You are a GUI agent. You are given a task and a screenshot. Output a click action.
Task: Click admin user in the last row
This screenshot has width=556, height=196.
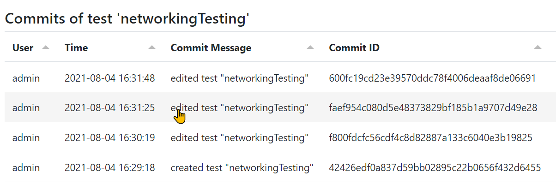pyautogui.click(x=26, y=167)
